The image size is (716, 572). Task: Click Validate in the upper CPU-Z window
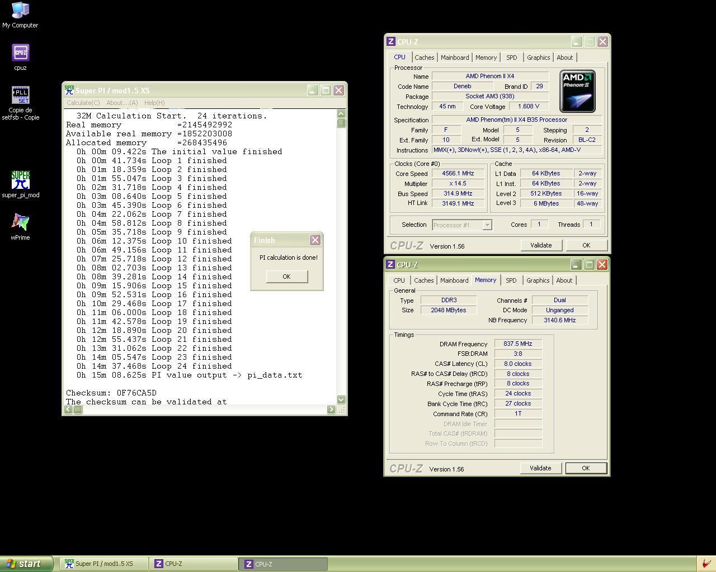tap(540, 245)
